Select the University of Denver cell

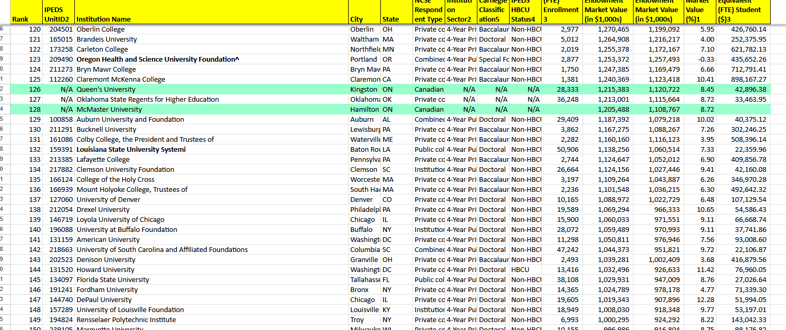212,200
